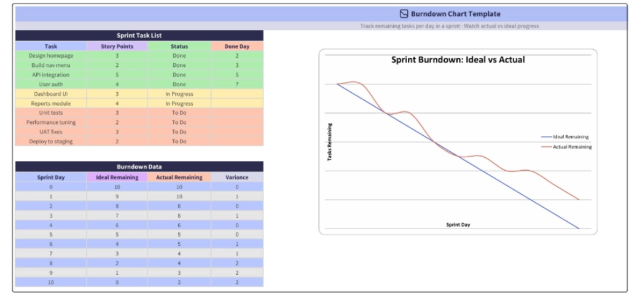
Task: Click the Story Points column header
Action: [117, 46]
